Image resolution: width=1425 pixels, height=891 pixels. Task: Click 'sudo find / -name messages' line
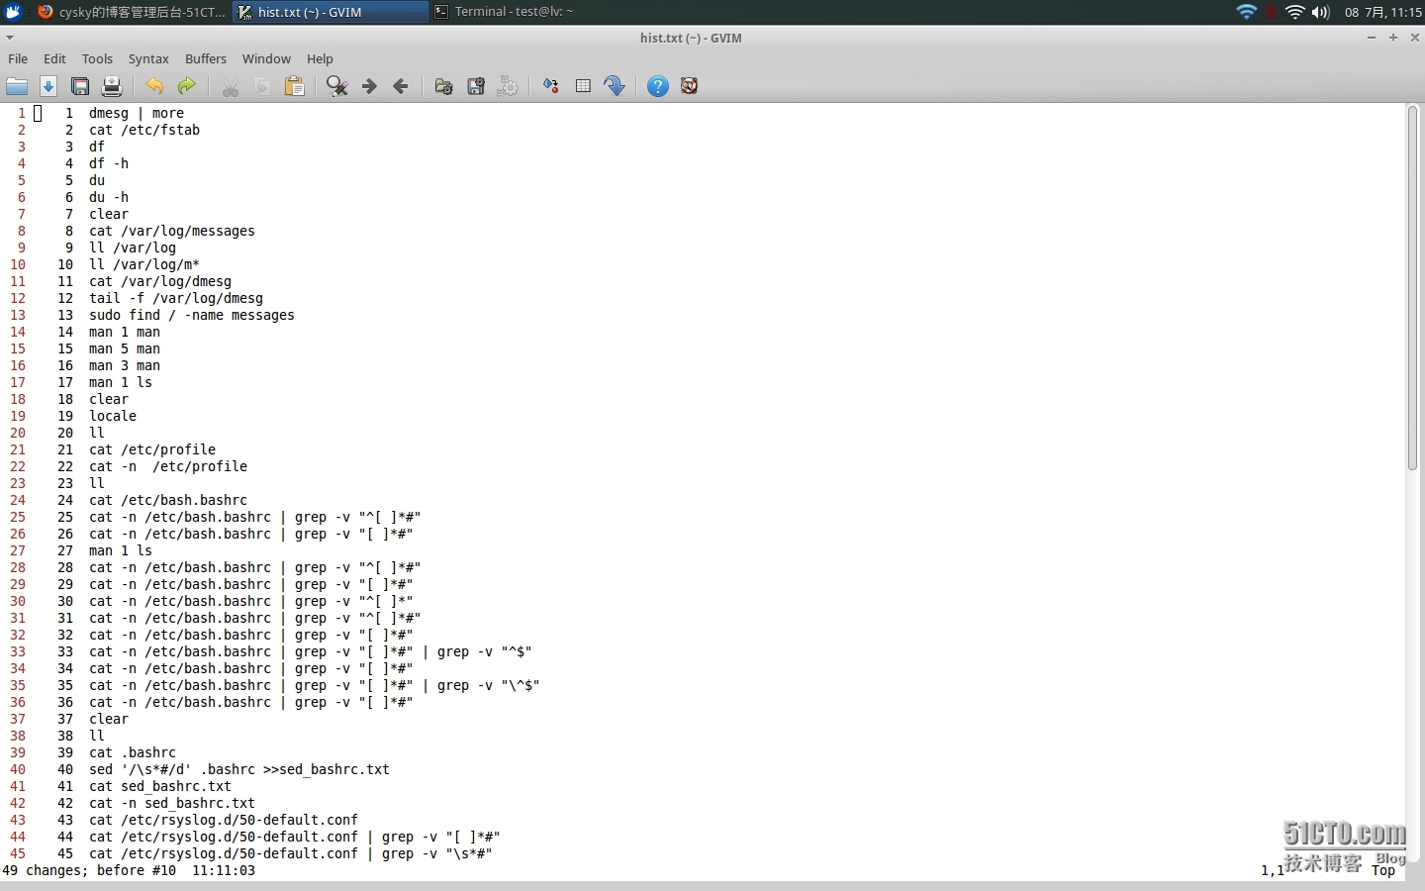[x=192, y=315]
